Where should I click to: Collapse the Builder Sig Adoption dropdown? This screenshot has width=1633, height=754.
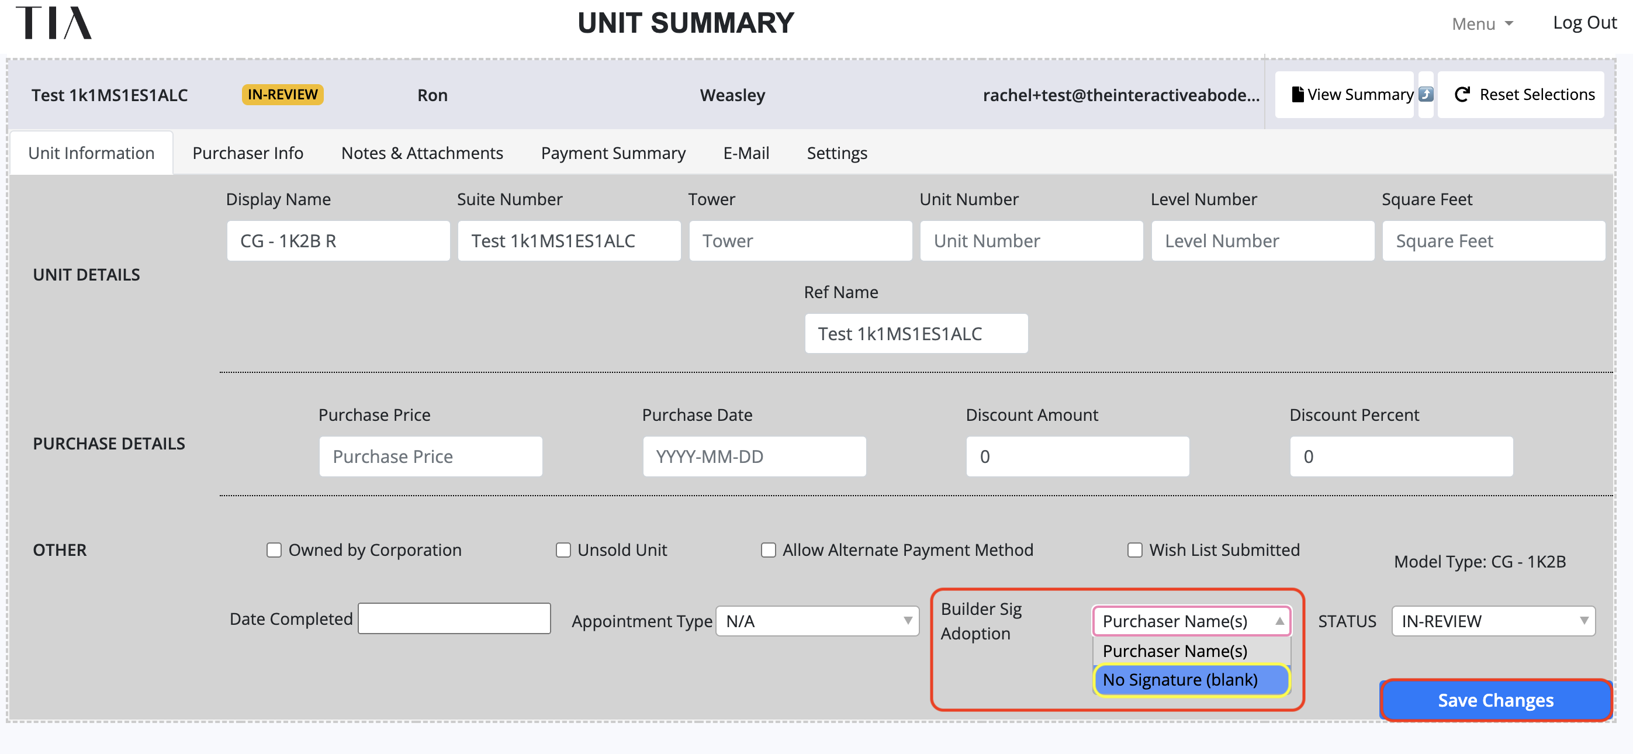[1192, 621]
